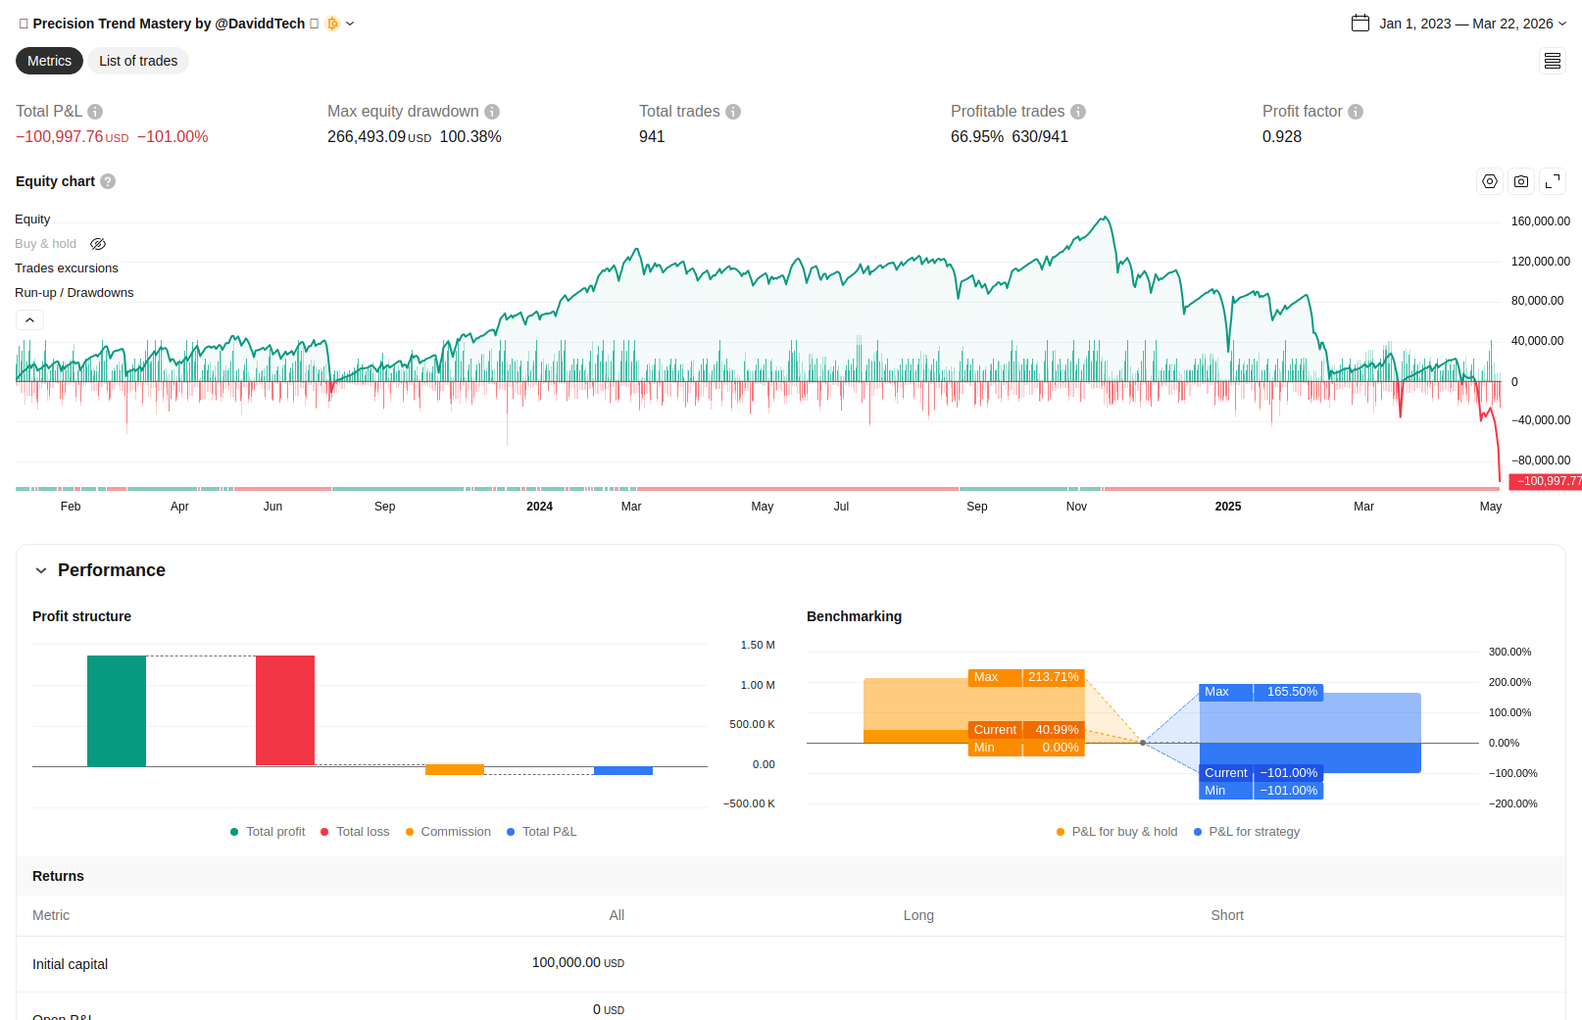Open the date range dropdown
Image resolution: width=1582 pixels, height=1020 pixels.
click(1458, 24)
